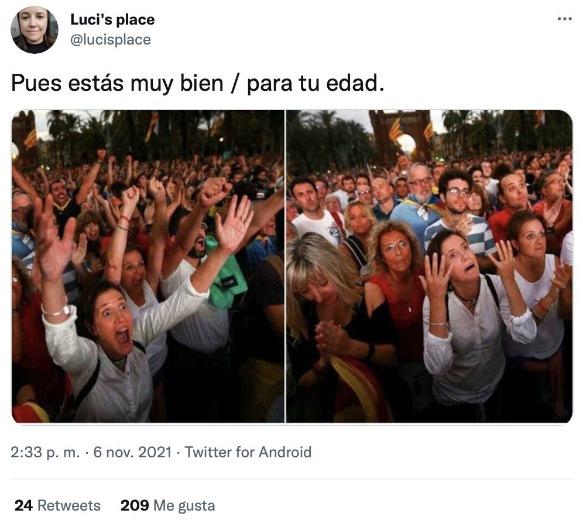Image resolution: width=583 pixels, height=527 pixels.
Task: Click the likes count number 209
Action: click(x=135, y=505)
